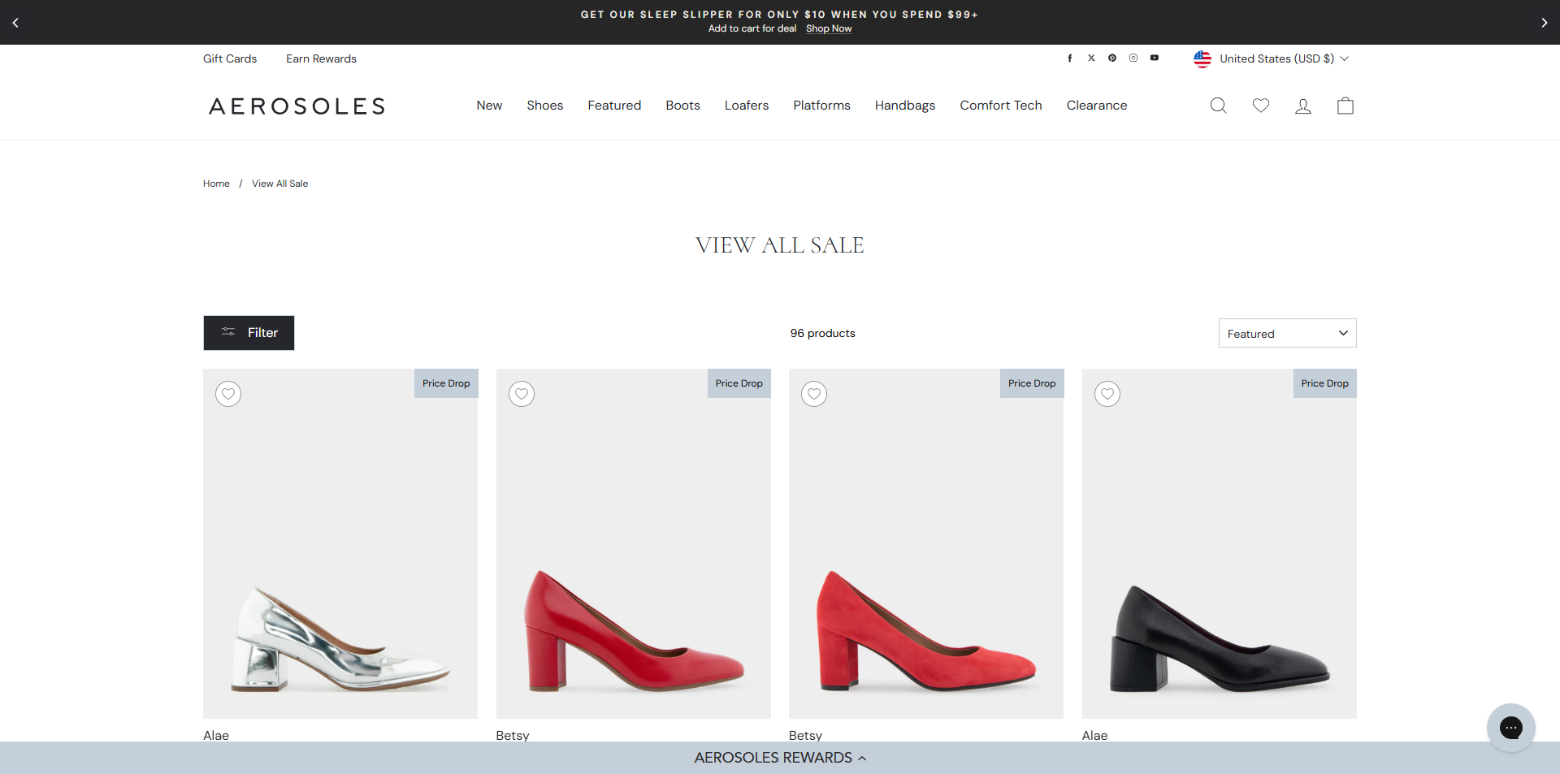
Task: Visit Aerosoles Facebook page icon
Action: tap(1070, 58)
